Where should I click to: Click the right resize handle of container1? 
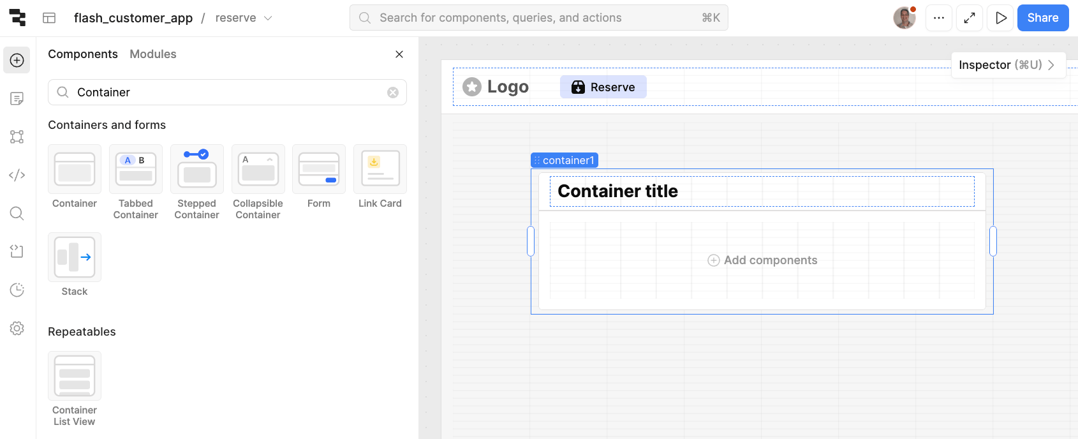(x=993, y=241)
